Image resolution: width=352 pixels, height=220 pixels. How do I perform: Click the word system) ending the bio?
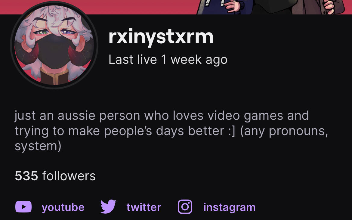(x=38, y=146)
